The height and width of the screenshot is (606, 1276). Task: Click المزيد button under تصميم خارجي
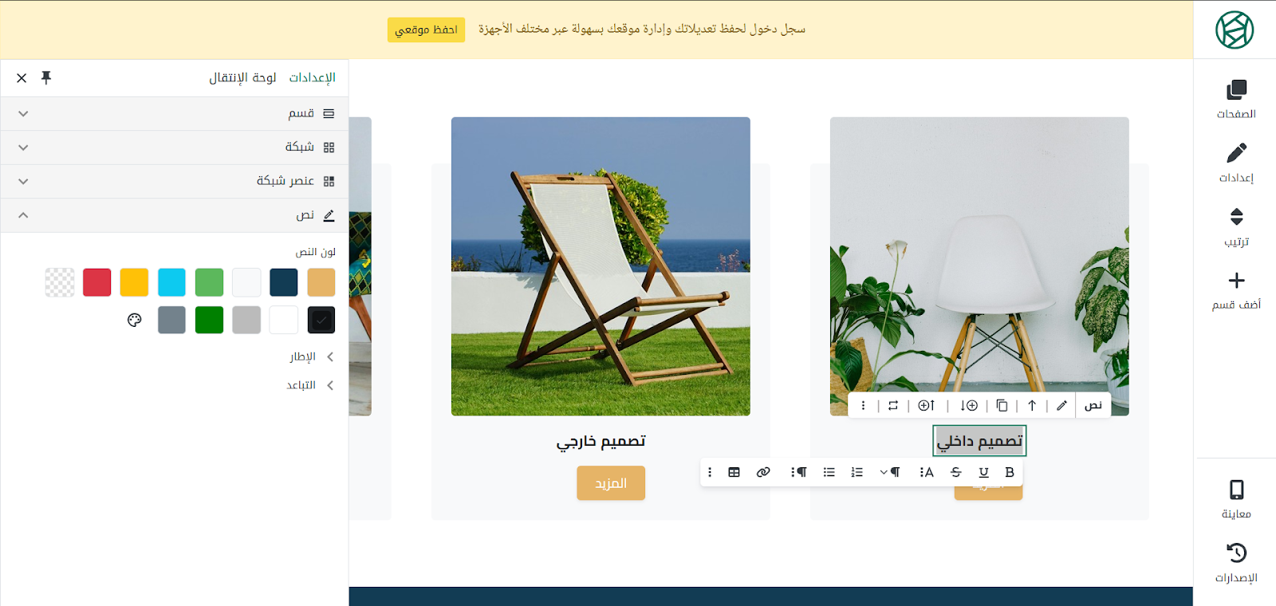(611, 483)
